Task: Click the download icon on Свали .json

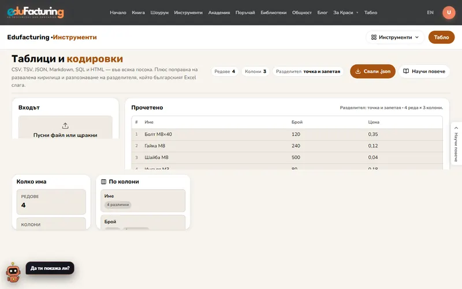Action: coord(357,71)
